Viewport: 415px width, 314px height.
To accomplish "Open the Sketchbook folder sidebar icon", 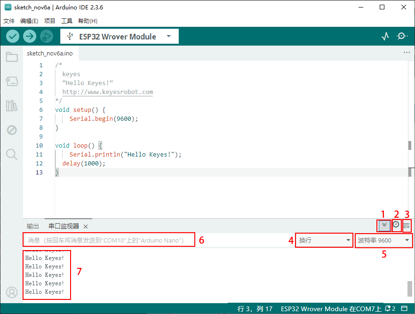I will 12,57.
